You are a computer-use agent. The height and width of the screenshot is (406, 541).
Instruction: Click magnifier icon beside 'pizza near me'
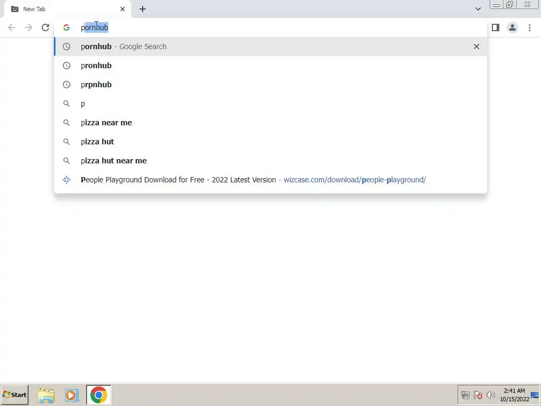[67, 123]
